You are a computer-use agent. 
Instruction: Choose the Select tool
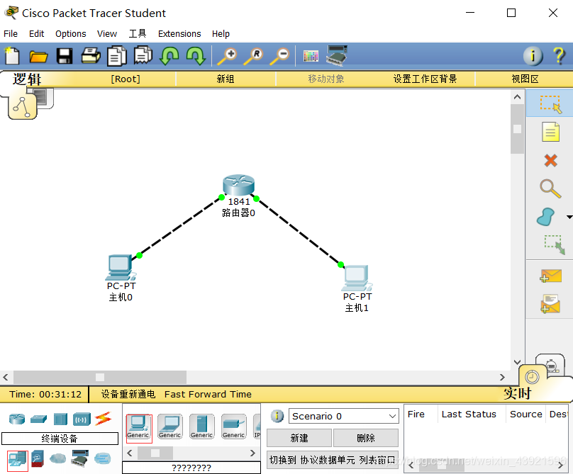click(x=550, y=103)
